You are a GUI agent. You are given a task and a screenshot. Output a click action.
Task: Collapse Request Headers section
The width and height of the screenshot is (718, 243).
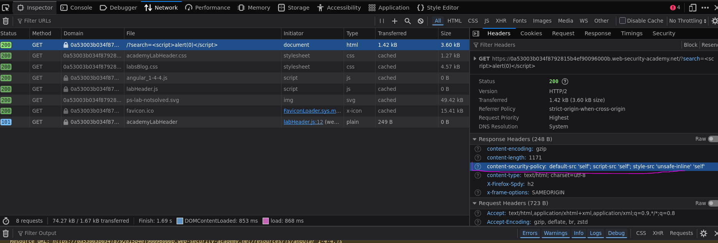(x=475, y=203)
